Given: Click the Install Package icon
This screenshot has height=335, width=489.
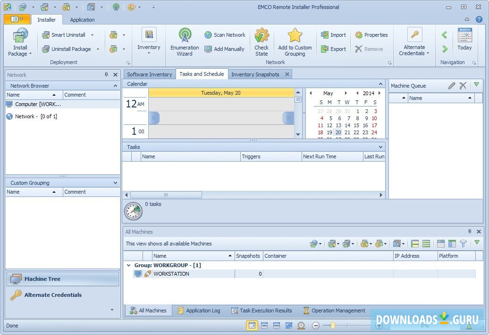Looking at the screenshot, I should click(x=20, y=35).
